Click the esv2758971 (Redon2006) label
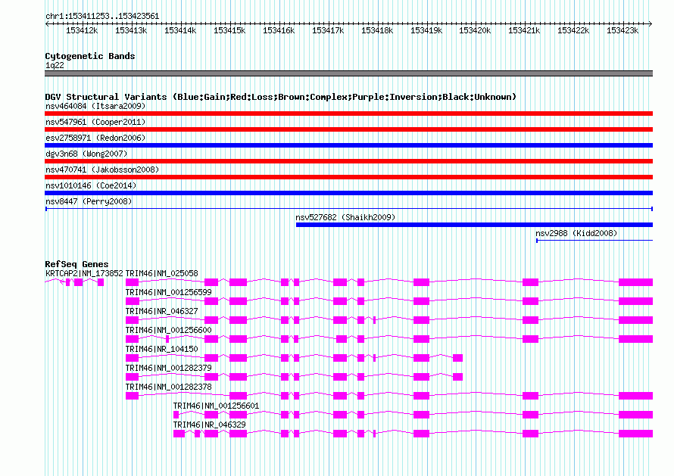 [x=95, y=138]
